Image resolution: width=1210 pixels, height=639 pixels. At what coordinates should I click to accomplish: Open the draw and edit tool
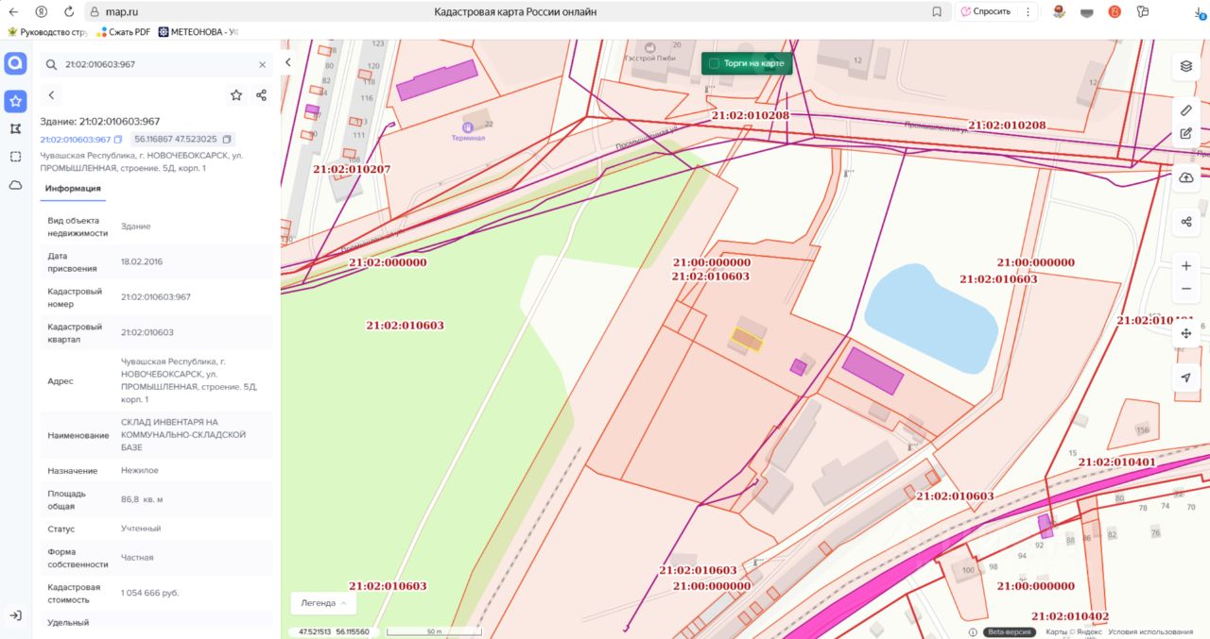pyautogui.click(x=1186, y=133)
